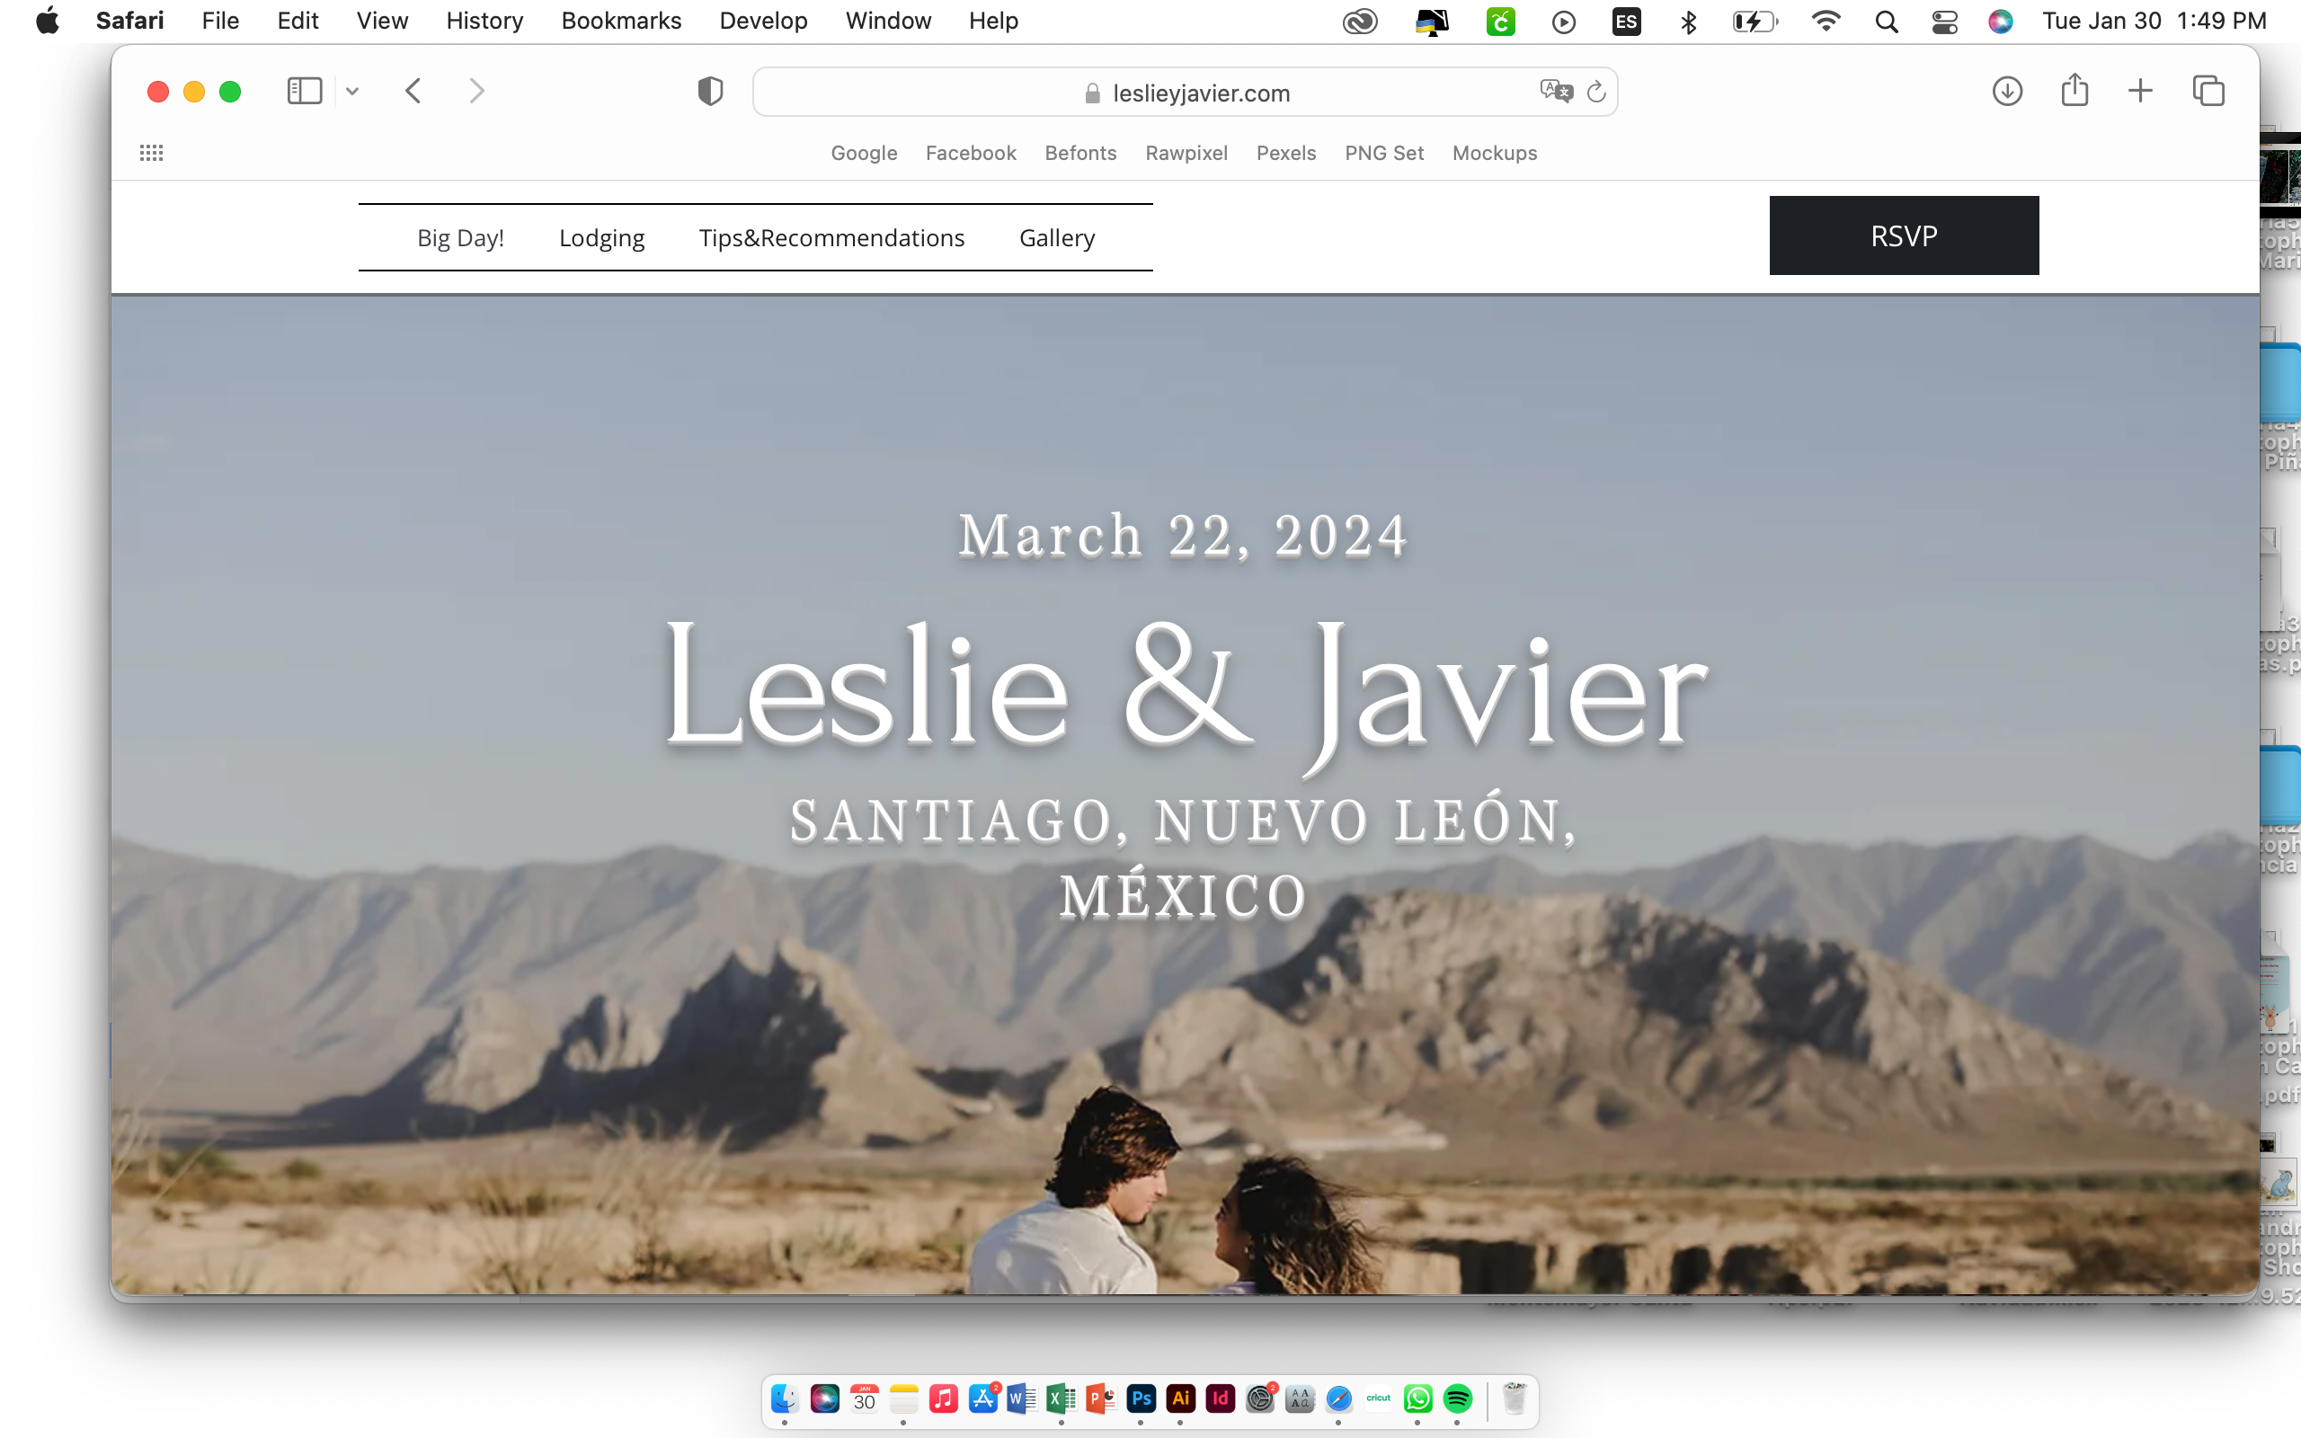Open Spotify from the Dock
The height and width of the screenshot is (1438, 2301).
(1458, 1398)
